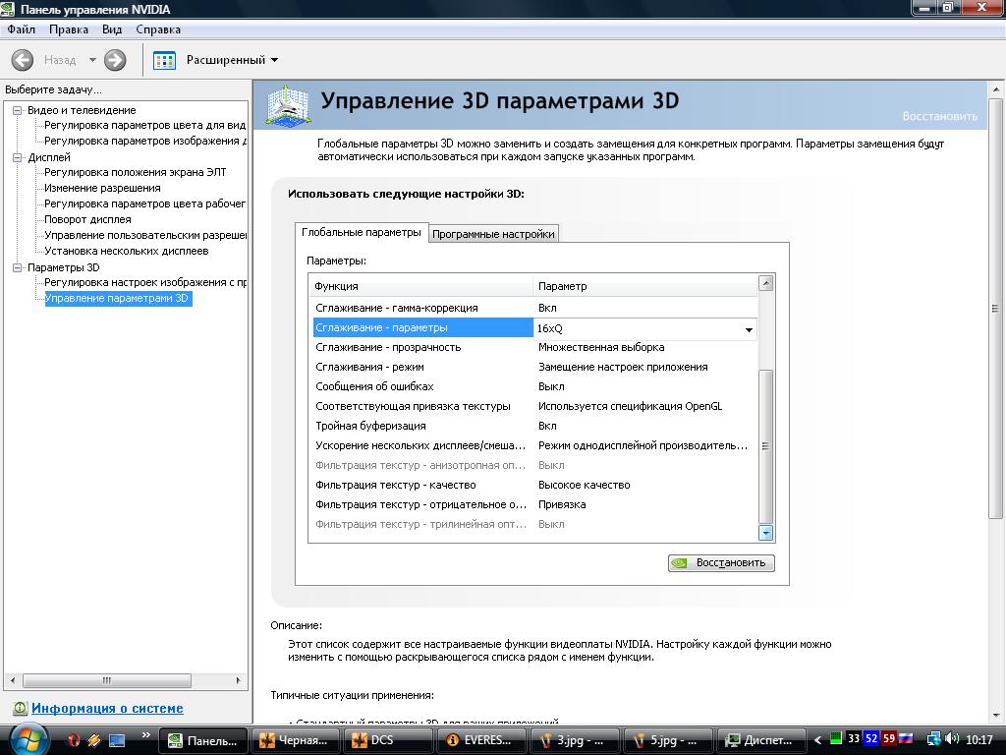Show hidden tray icons chevron
The image size is (1006, 755).
(817, 740)
